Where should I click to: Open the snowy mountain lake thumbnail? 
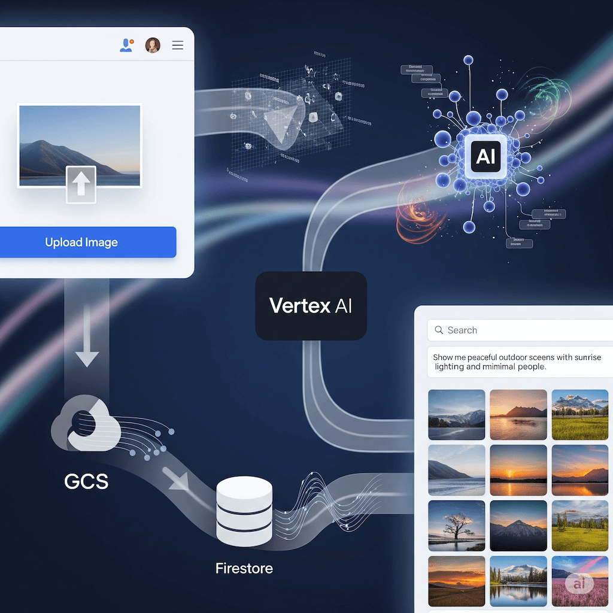pyautogui.click(x=457, y=415)
